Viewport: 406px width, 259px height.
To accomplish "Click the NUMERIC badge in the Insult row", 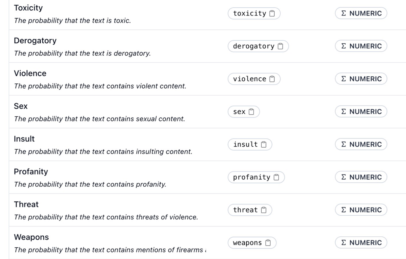I will coord(361,144).
